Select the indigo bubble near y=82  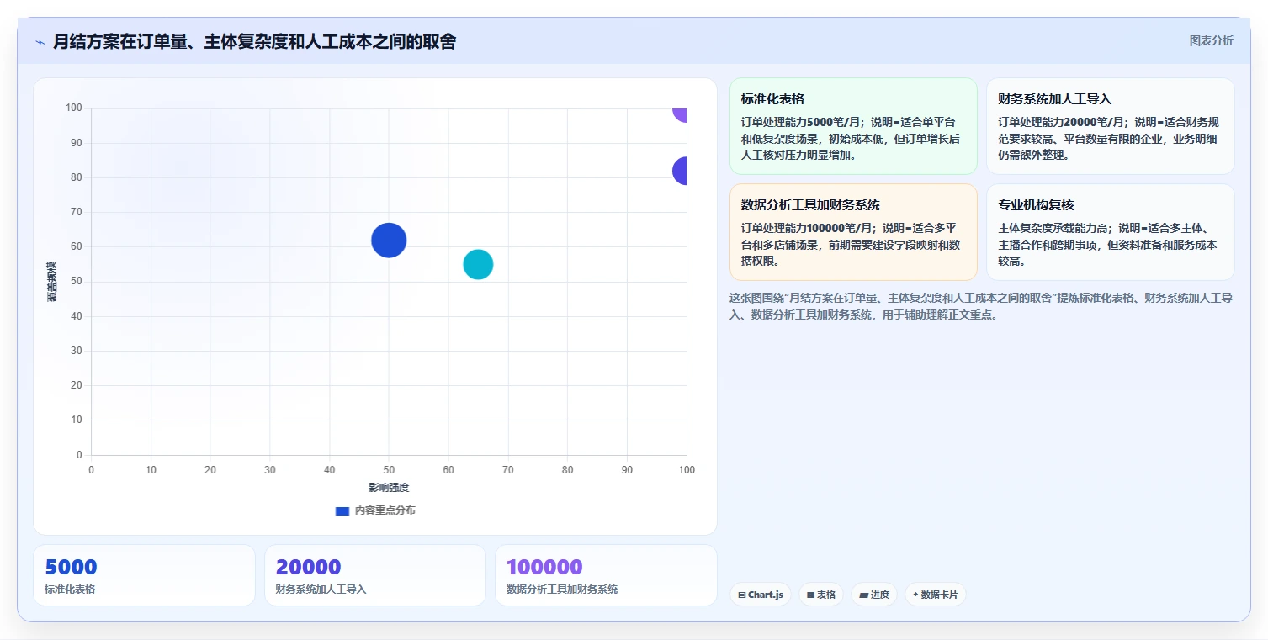tap(681, 171)
